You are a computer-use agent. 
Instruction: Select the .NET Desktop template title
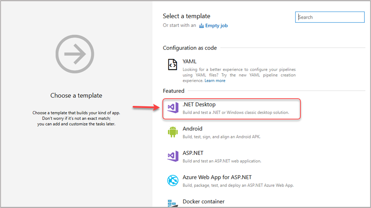(199, 104)
